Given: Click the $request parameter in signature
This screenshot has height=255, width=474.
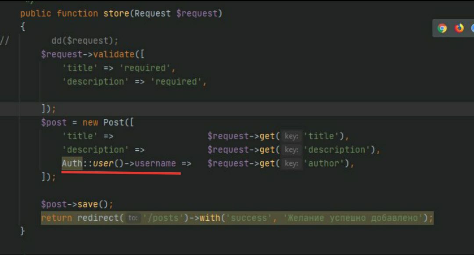Looking at the screenshot, I should pos(197,14).
